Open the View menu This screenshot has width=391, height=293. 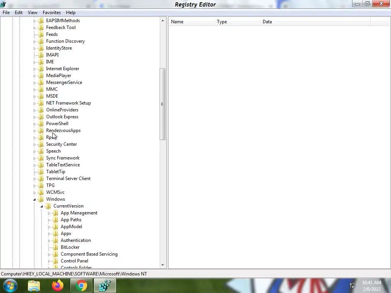click(32, 13)
